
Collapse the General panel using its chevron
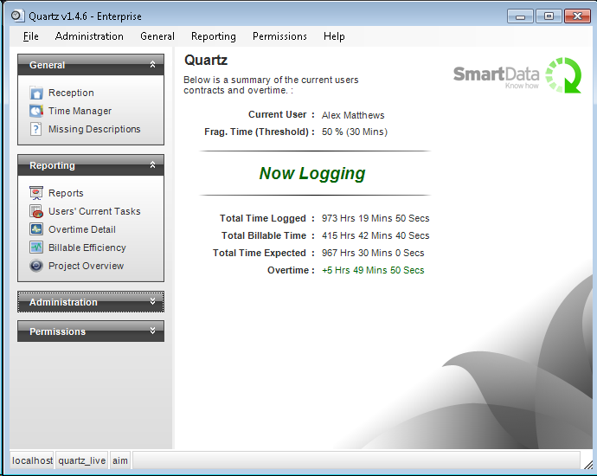click(152, 65)
